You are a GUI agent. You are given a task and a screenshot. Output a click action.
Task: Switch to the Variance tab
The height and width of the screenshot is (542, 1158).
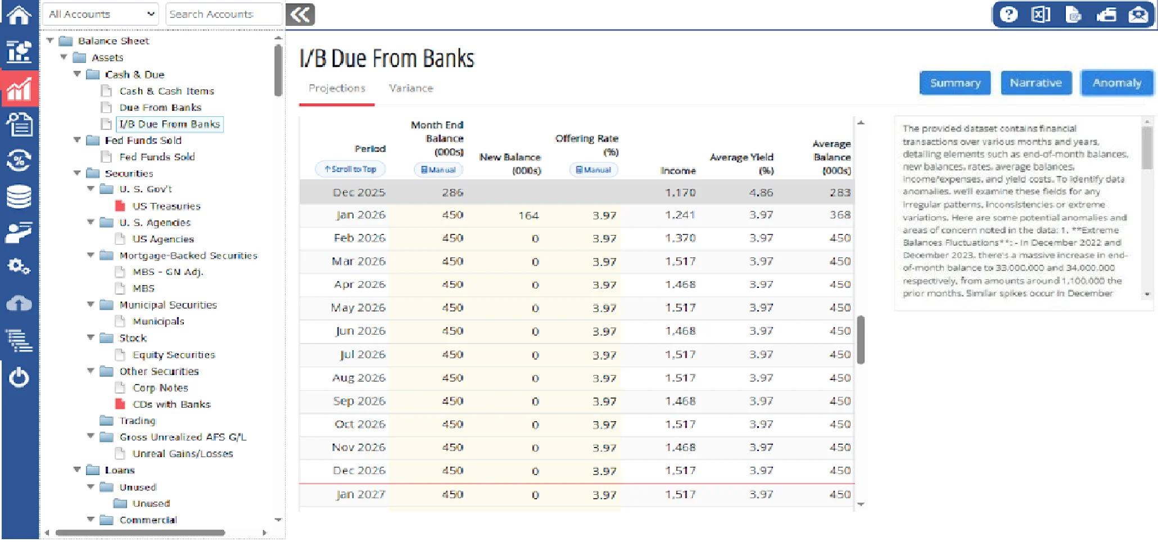point(411,88)
